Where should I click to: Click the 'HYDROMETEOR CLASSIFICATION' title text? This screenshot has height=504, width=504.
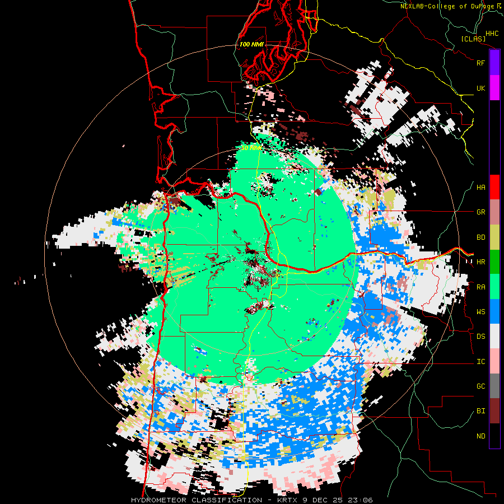click(x=197, y=500)
